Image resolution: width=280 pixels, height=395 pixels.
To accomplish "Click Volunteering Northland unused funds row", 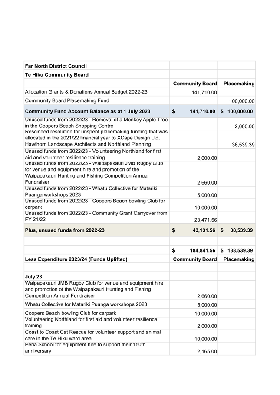I will pos(140,155).
